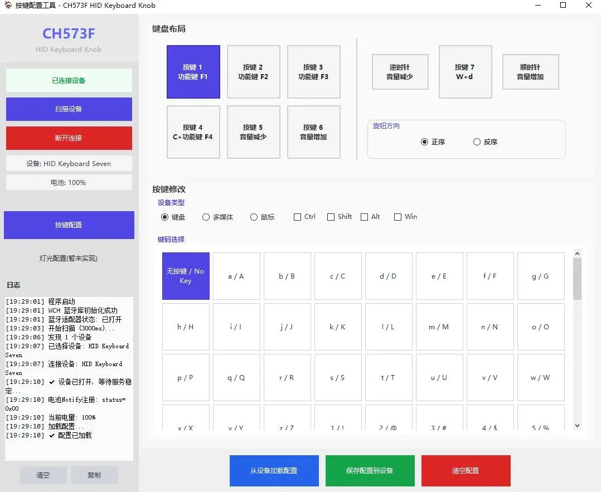Click 从设备加载配置 load button
This screenshot has height=492, width=601.
[x=274, y=470]
